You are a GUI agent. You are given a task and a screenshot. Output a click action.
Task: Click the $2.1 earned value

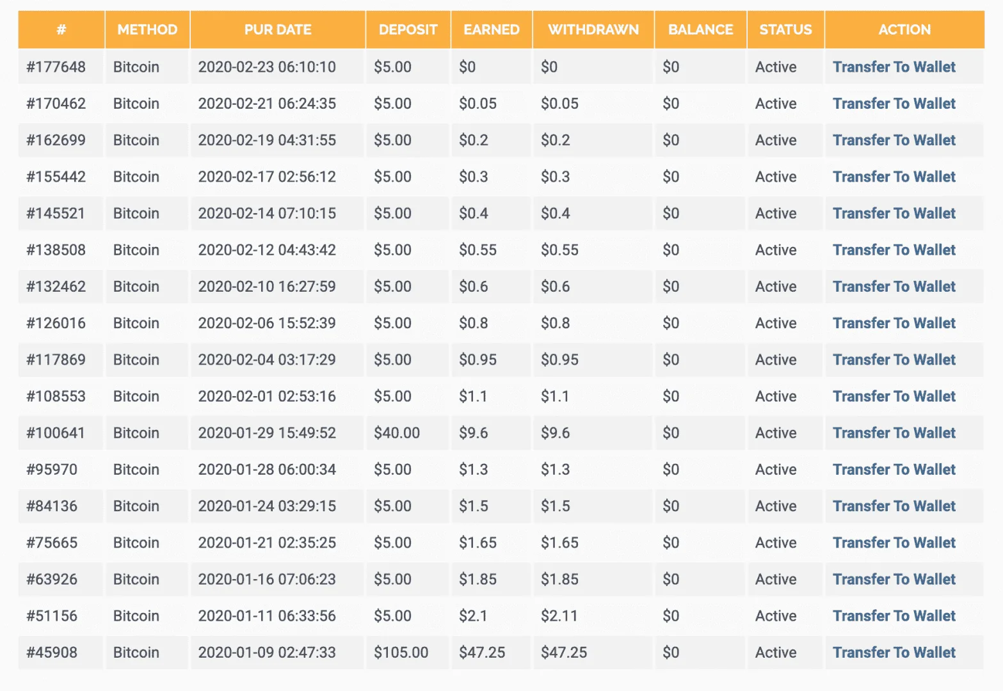point(473,616)
